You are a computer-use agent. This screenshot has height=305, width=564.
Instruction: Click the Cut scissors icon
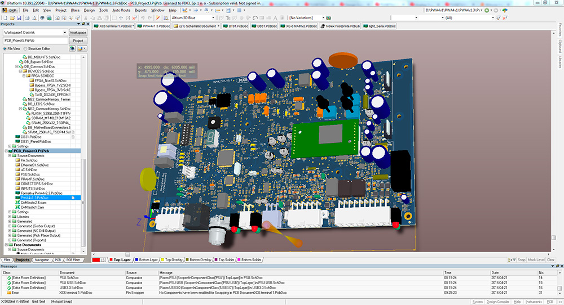tap(86, 17)
